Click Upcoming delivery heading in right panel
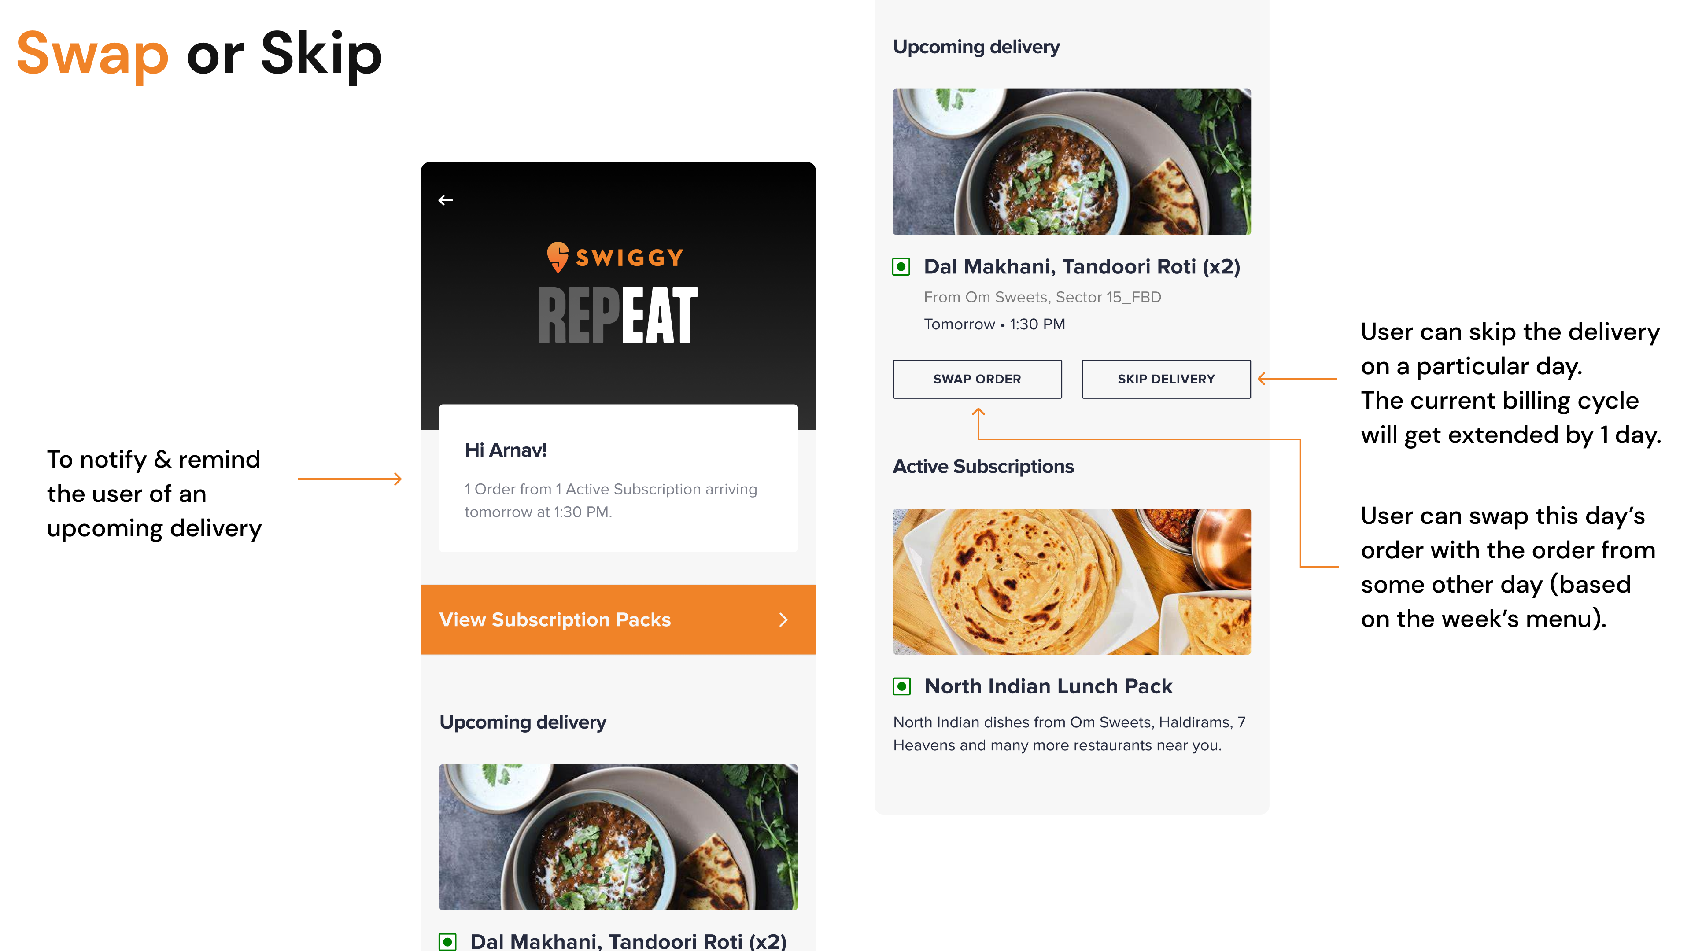The image size is (1691, 951). [x=976, y=47]
